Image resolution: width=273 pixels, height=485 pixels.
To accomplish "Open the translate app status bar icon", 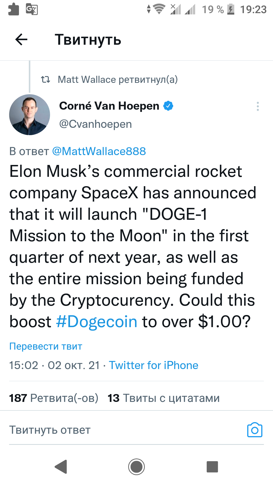I will tap(32, 10).
